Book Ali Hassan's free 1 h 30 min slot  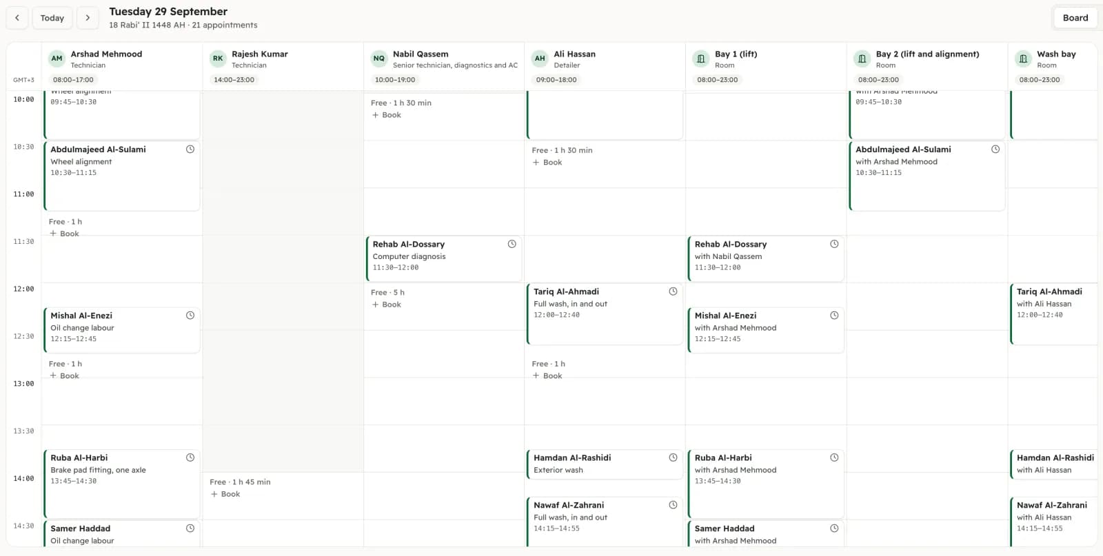coord(547,163)
